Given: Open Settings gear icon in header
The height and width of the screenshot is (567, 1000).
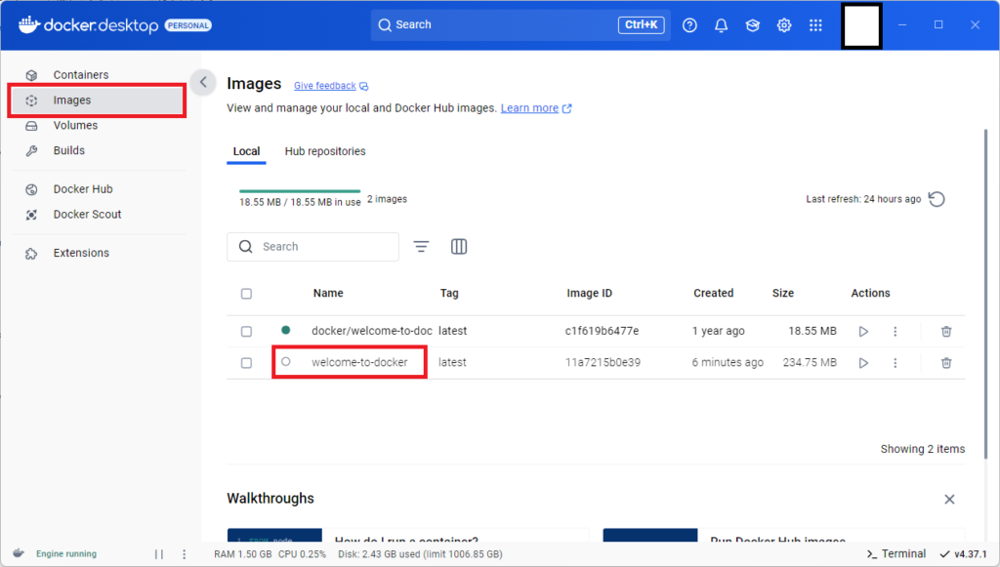Looking at the screenshot, I should (784, 24).
